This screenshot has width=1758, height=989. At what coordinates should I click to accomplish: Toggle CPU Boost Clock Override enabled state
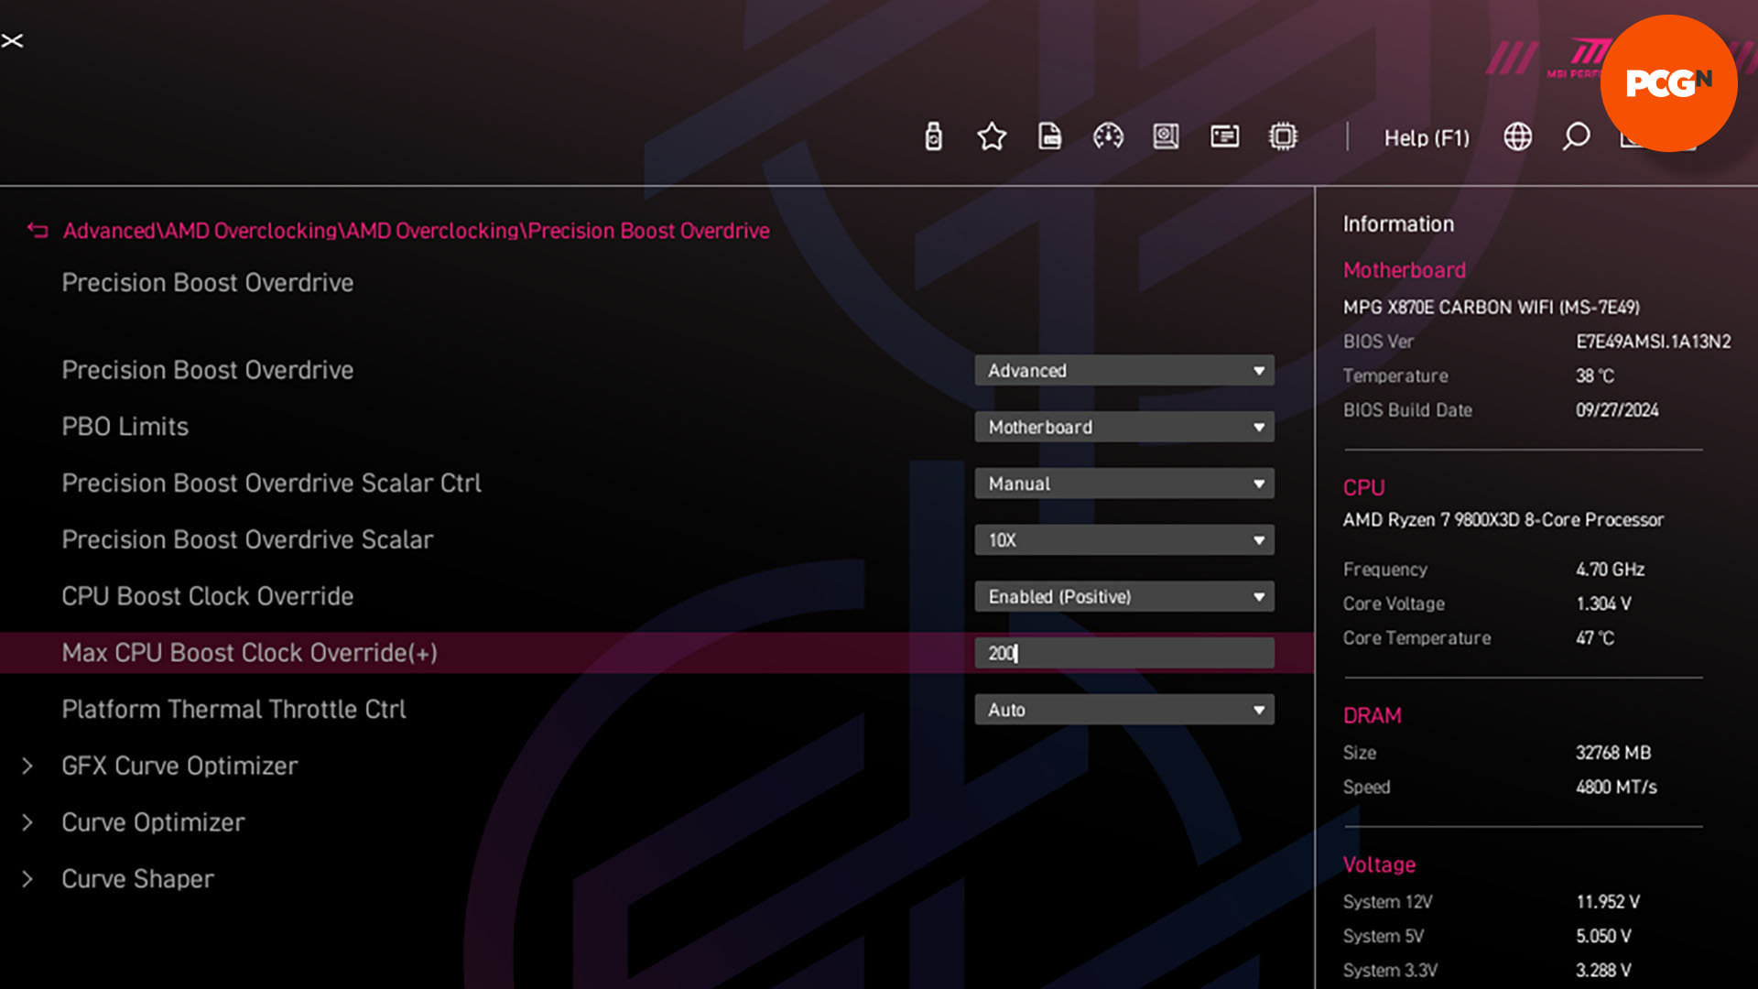(1124, 596)
